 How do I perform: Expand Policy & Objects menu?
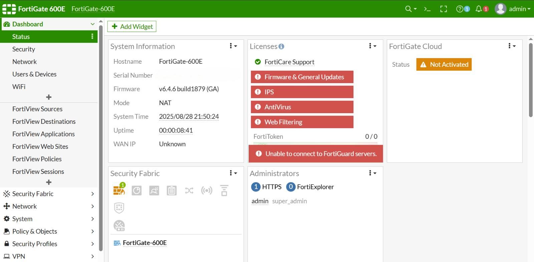coord(49,231)
